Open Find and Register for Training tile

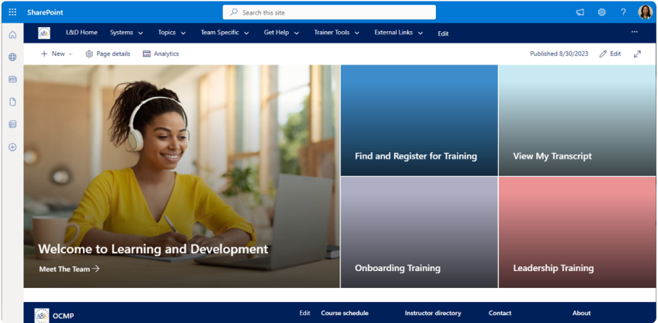click(x=420, y=120)
